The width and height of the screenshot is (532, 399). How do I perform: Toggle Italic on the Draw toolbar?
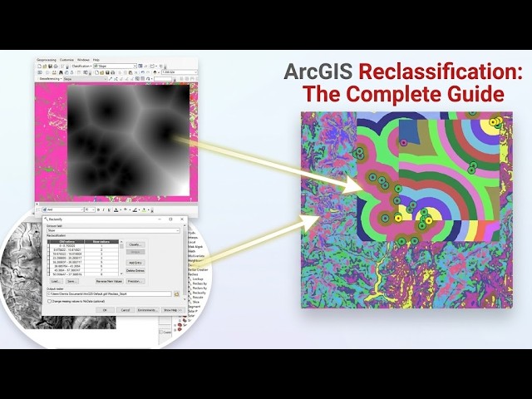coord(104,209)
